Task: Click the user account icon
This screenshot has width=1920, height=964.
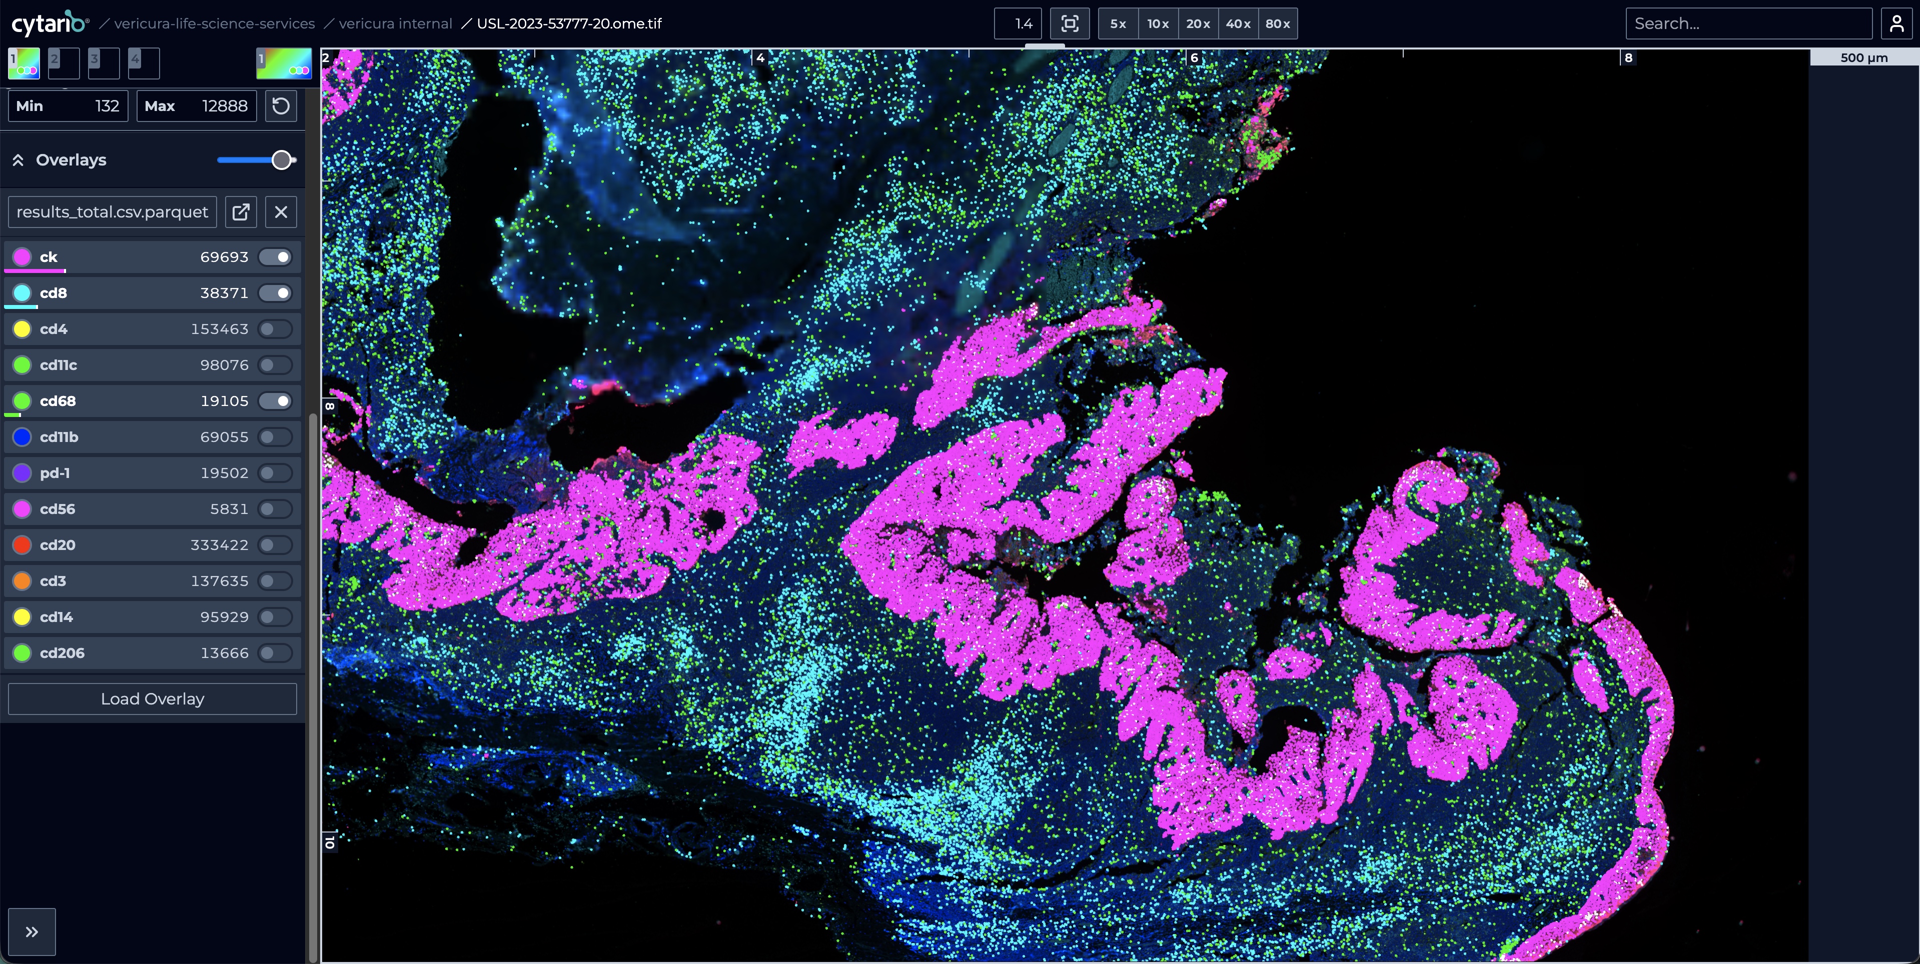Action: [x=1897, y=23]
